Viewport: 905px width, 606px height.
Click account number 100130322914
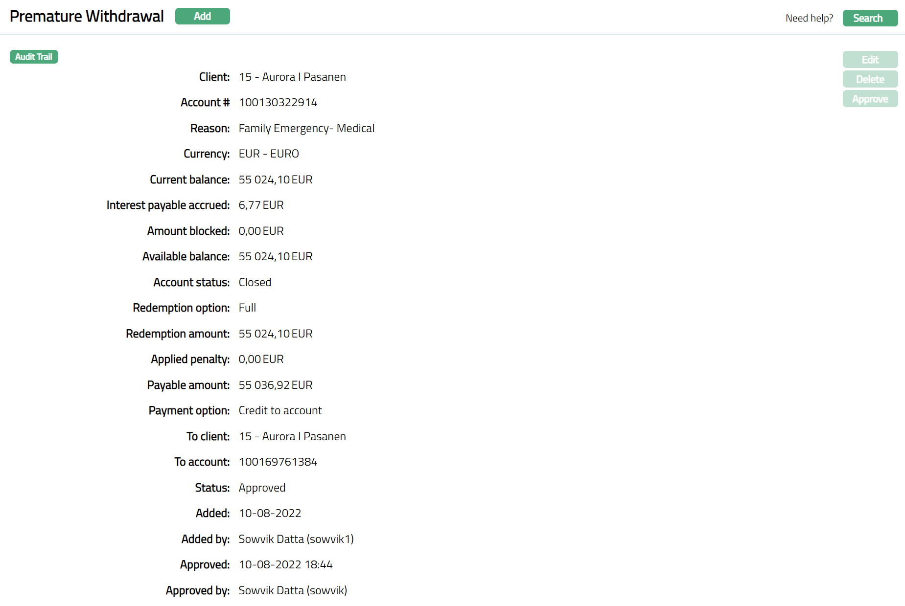278,102
